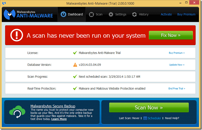
Task: Click the database version v2014.03.04.09 text
Action: click(90, 65)
